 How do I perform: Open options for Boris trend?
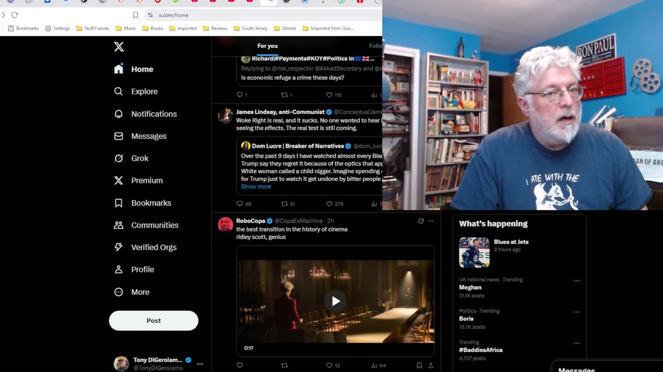click(x=576, y=312)
